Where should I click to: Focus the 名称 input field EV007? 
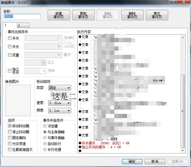[x=22, y=17]
